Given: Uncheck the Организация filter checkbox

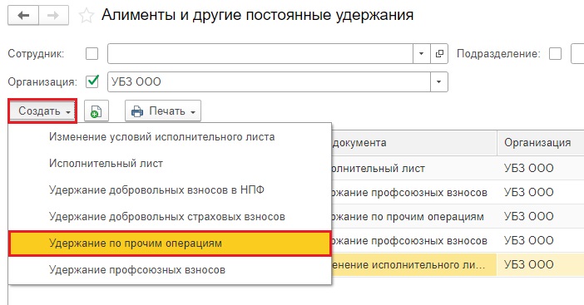Looking at the screenshot, I should 92,81.
